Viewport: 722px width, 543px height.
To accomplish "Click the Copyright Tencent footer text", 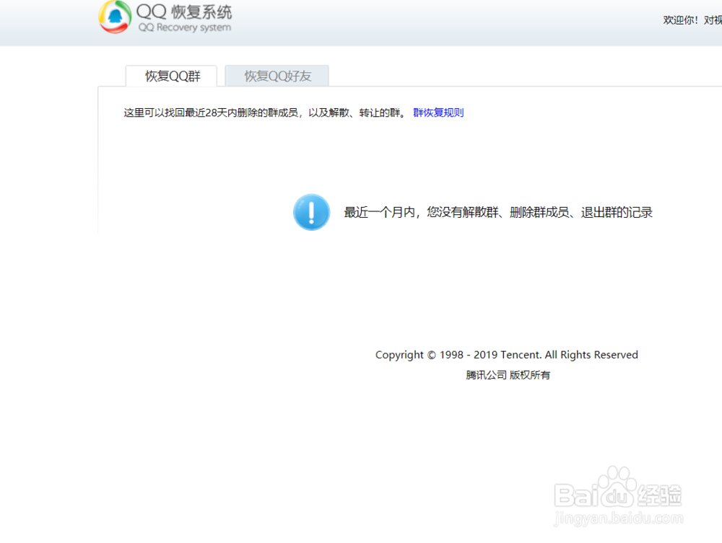I will (x=507, y=355).
